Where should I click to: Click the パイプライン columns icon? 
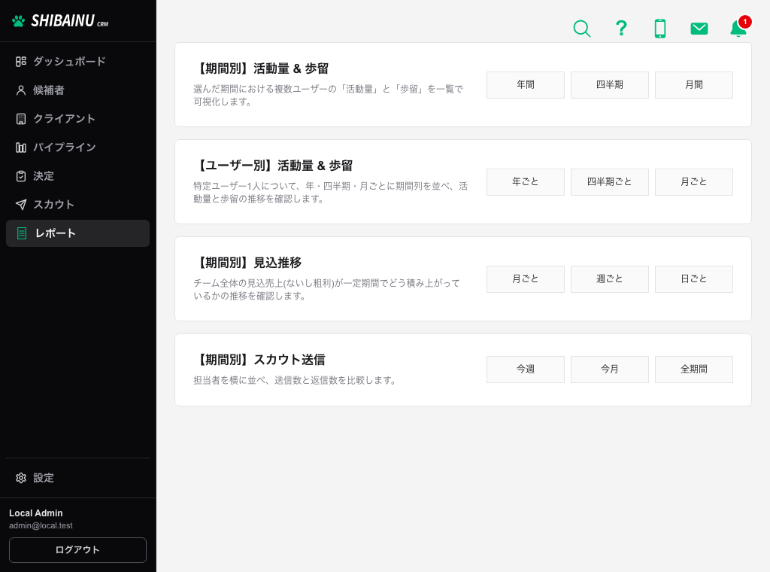[20, 148]
